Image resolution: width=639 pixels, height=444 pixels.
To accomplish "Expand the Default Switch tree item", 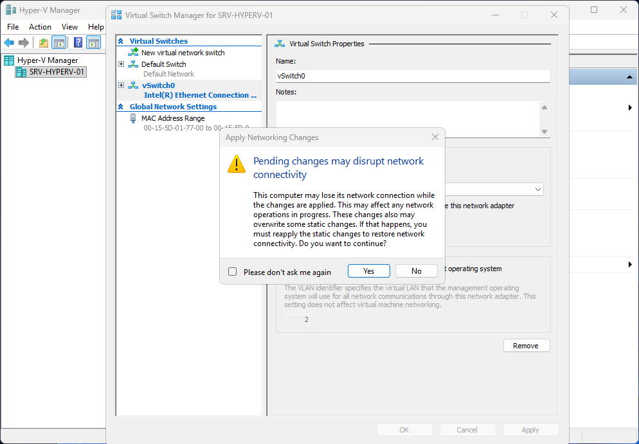I will click(x=121, y=64).
